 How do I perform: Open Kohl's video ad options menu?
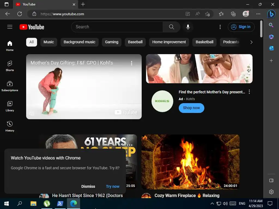pos(132,63)
